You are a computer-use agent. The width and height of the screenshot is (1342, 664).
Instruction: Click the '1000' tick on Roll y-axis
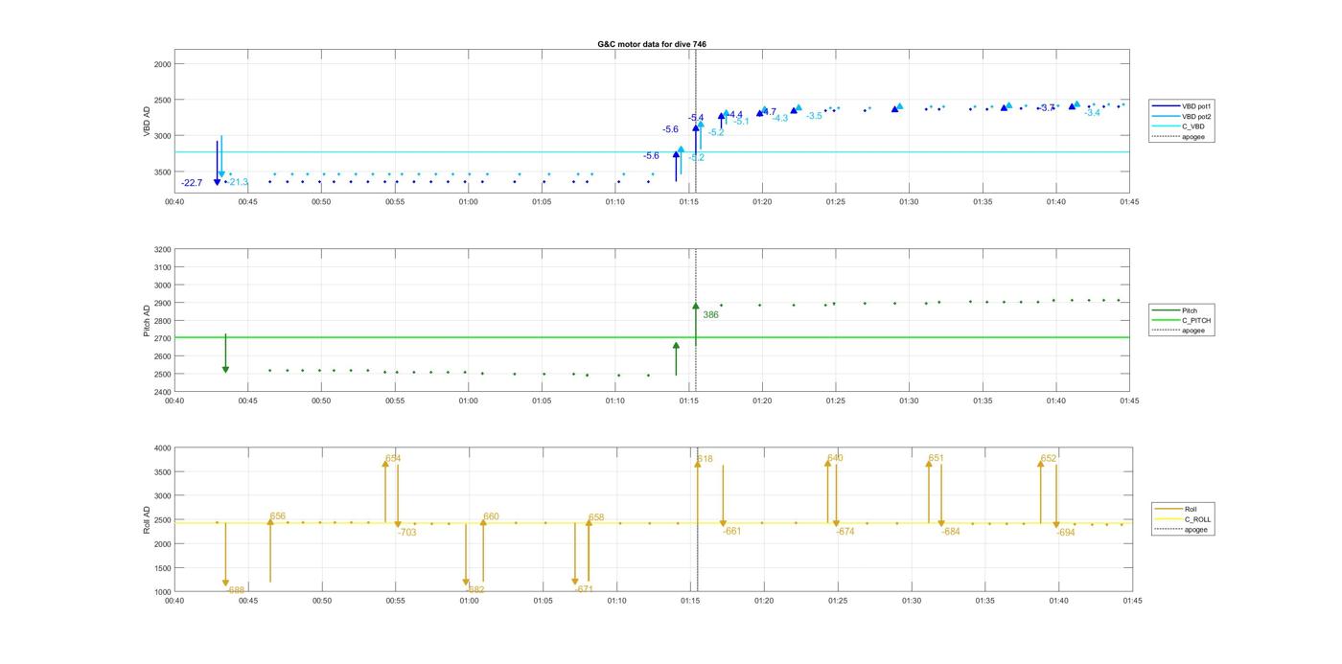click(162, 592)
